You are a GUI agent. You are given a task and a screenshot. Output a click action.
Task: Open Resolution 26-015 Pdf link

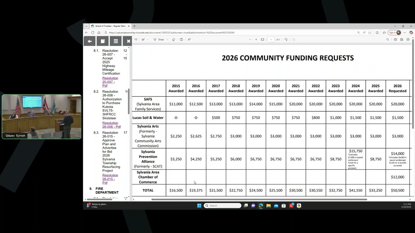point(110,179)
